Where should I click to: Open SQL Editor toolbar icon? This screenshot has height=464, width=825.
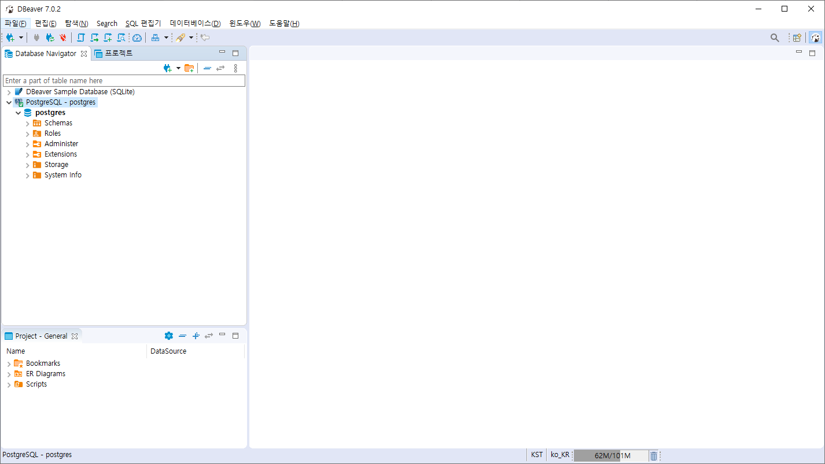[x=81, y=38]
